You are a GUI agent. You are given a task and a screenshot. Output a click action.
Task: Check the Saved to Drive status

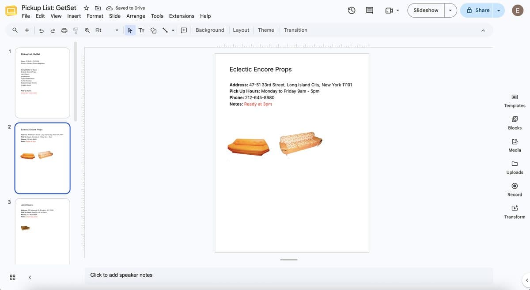[126, 8]
